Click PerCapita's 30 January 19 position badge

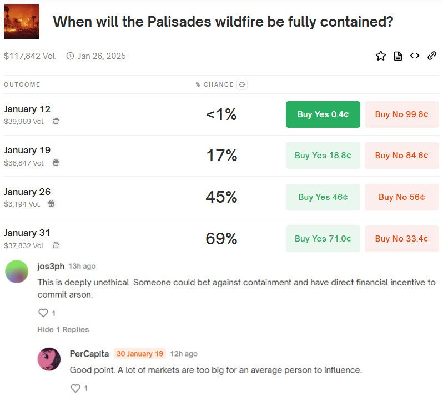tap(140, 354)
